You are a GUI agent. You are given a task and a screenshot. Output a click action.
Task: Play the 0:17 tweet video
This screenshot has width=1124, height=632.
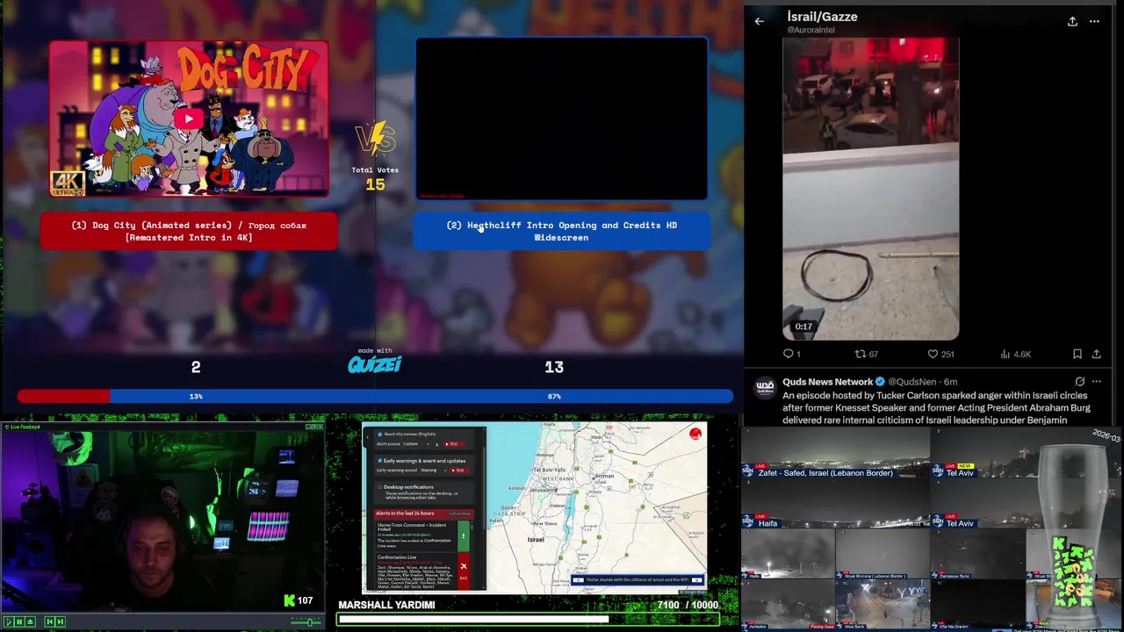870,189
